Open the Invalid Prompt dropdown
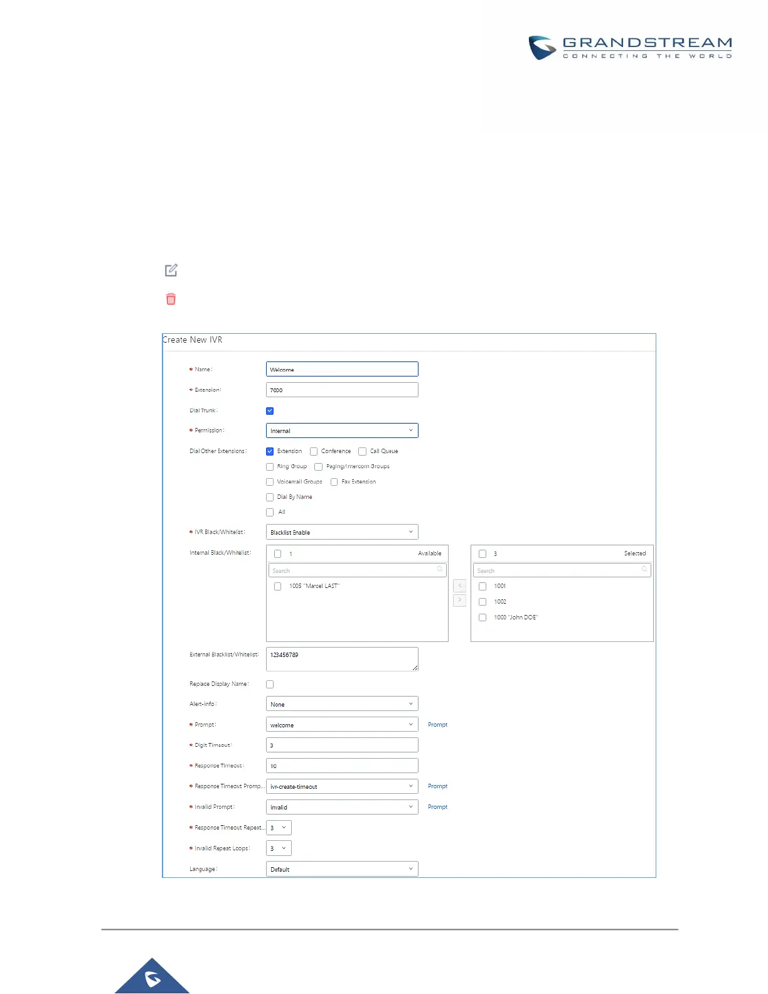Image resolution: width=768 pixels, height=994 pixels. [x=342, y=807]
